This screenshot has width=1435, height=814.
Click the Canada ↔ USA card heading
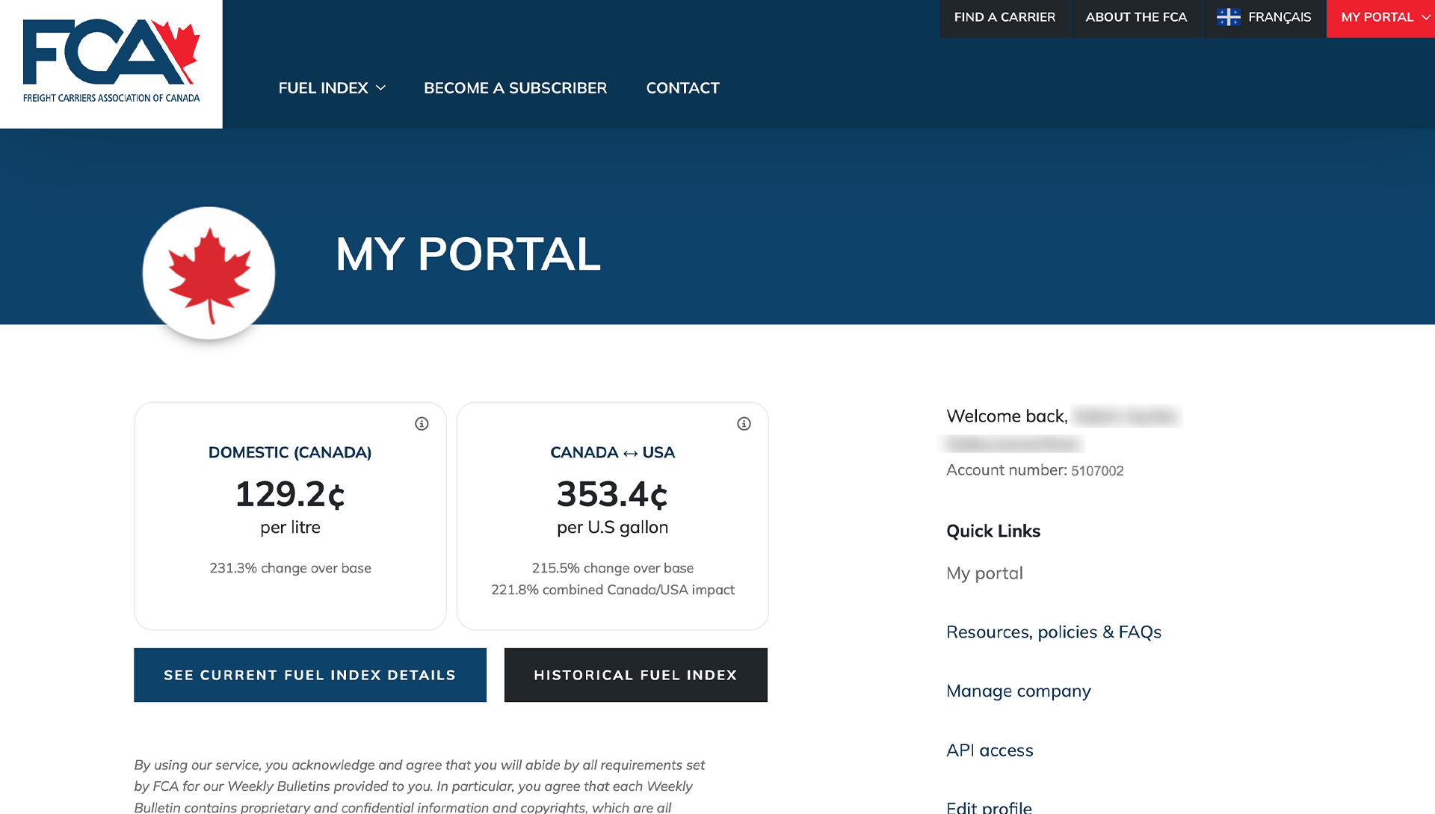click(x=612, y=452)
